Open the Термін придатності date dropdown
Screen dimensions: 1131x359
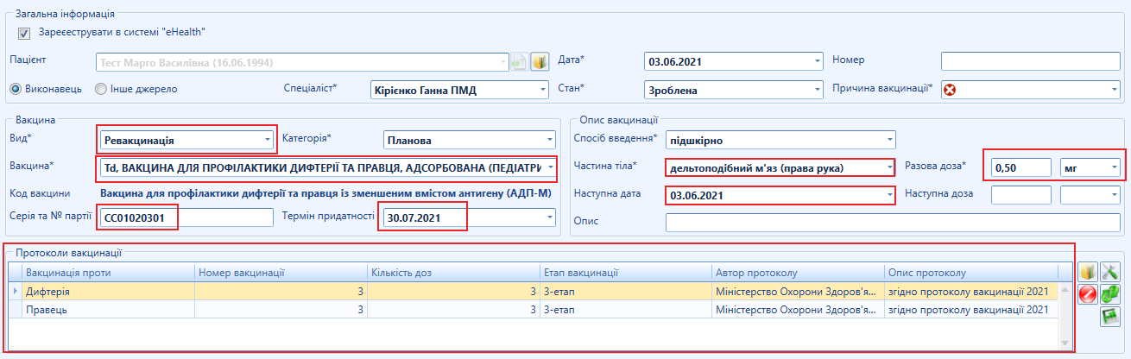[549, 217]
